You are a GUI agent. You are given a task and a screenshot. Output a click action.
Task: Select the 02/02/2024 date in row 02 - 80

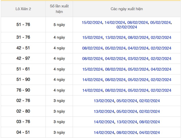(x=149, y=112)
